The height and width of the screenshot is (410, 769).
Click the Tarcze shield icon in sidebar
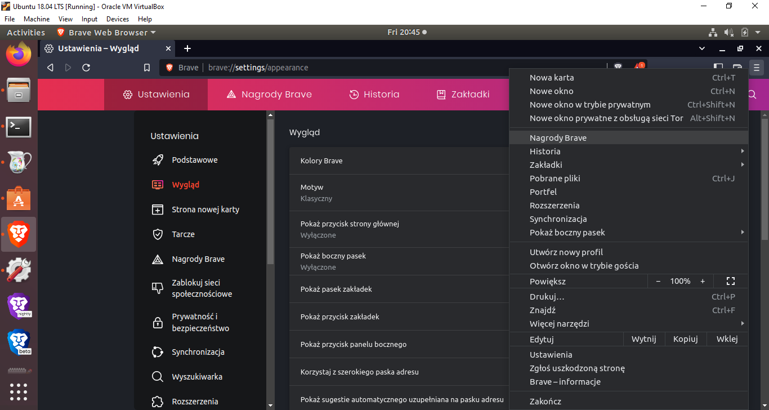tap(158, 234)
